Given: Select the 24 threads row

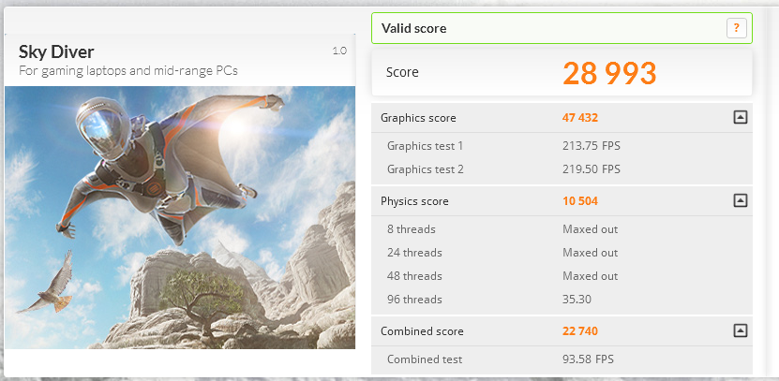Looking at the screenshot, I should 562,253.
